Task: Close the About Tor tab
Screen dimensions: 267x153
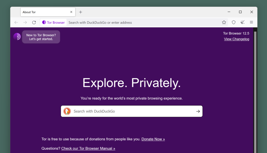Action: [71, 12]
